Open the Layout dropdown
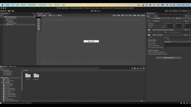 [186, 11]
